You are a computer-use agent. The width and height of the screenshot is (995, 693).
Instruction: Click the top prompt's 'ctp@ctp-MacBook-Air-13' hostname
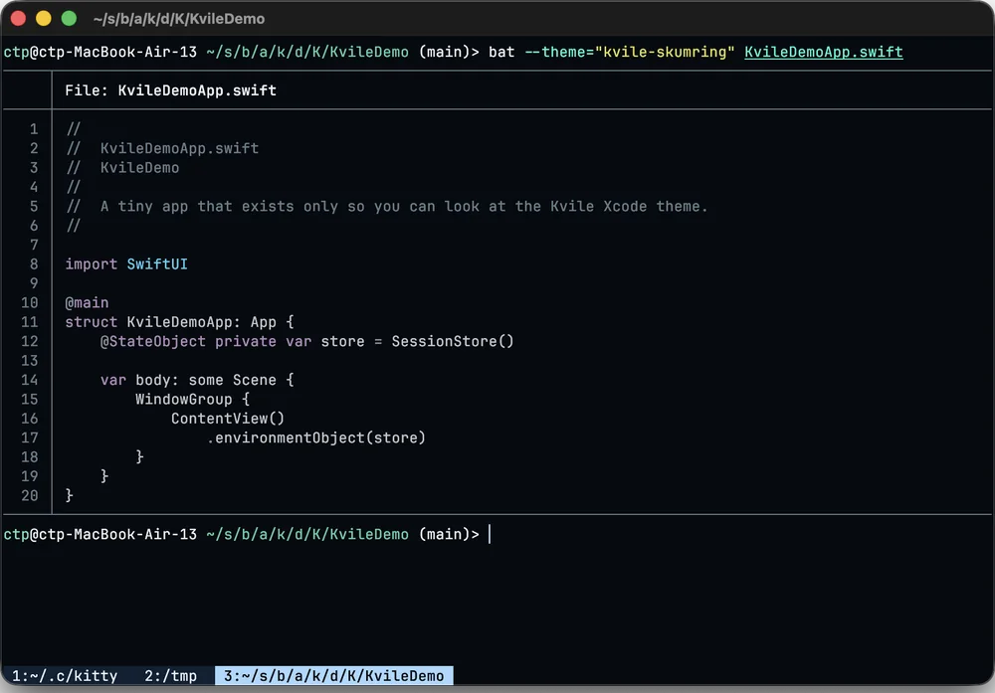click(100, 52)
